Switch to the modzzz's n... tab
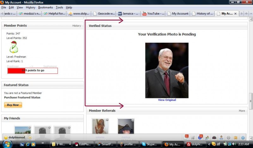Screen dimensions: 253x148 [x=29, y=14]
